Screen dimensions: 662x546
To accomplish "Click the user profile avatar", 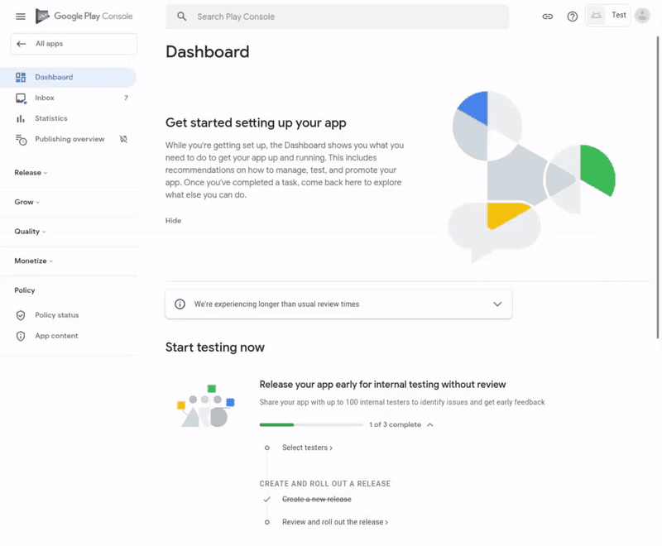I will [x=643, y=15].
